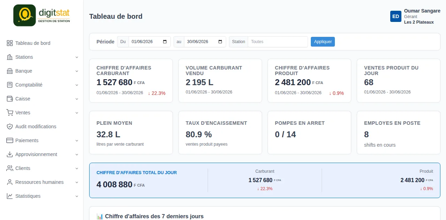Open the Statistiques sidebar menu
This screenshot has height=220, width=446.
click(42, 196)
